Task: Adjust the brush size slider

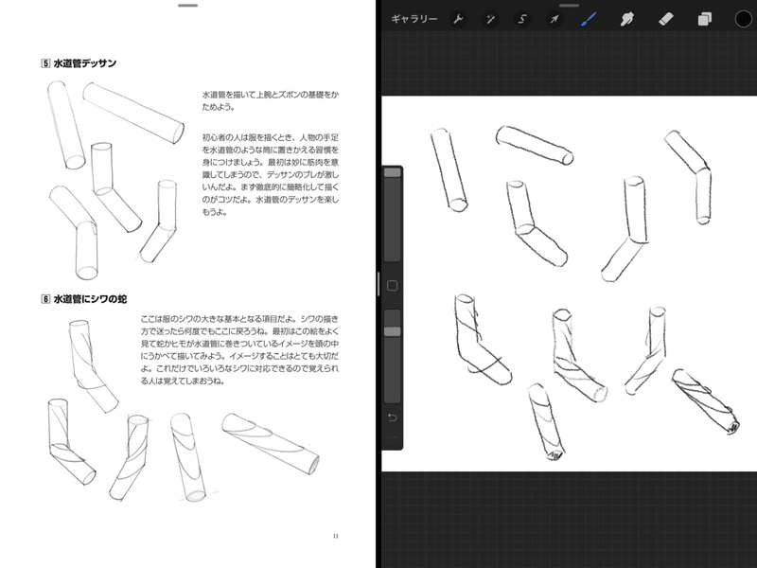Action: 393,215
